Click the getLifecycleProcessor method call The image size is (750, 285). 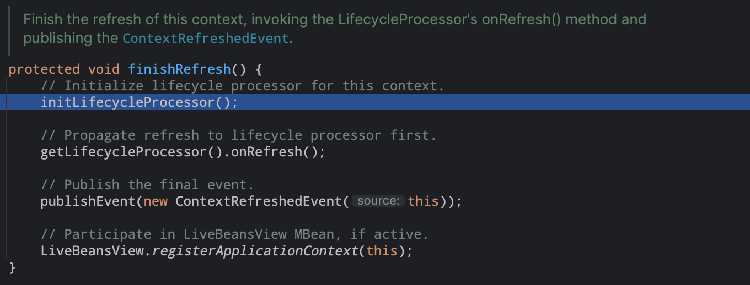pos(123,152)
